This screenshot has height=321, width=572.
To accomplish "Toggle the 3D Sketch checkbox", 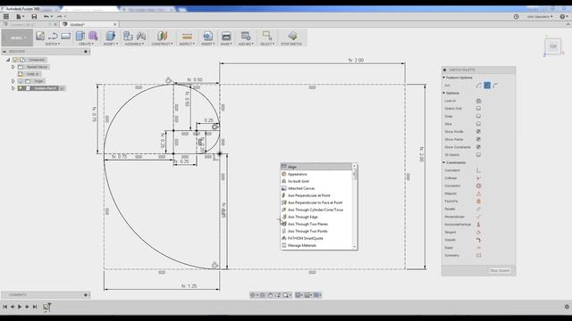I will [x=479, y=154].
